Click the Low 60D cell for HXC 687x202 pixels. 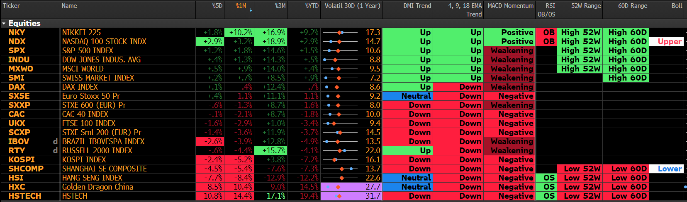click(x=626, y=187)
